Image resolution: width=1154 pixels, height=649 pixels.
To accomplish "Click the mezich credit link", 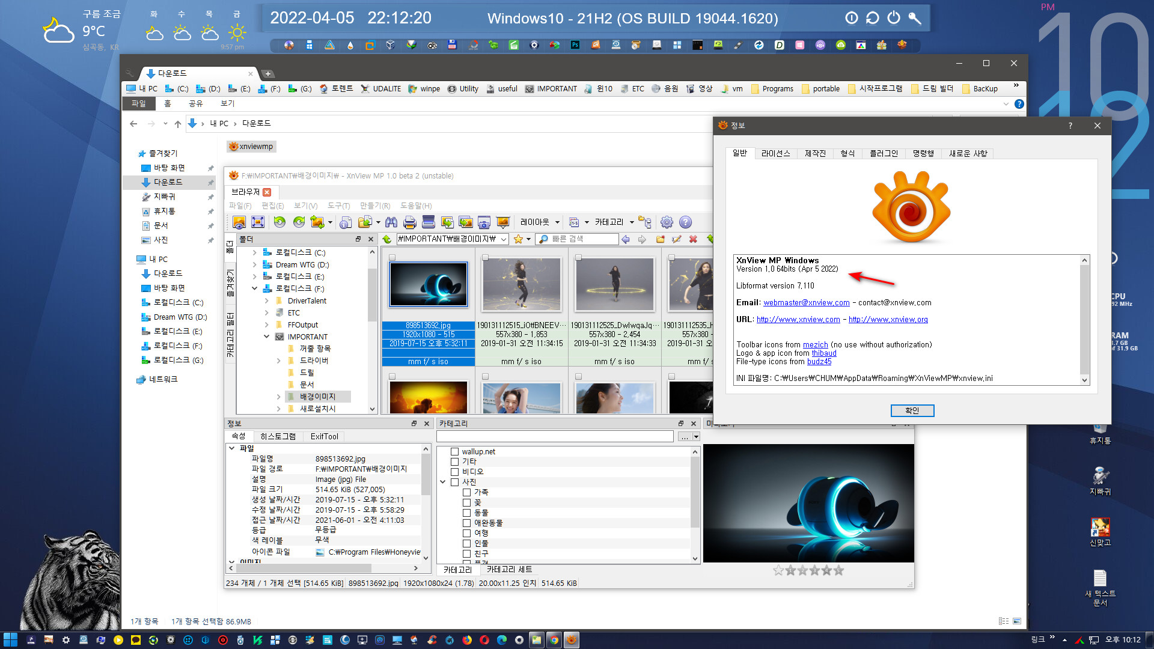I will [815, 345].
